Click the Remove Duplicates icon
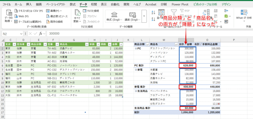Viewport: 253px width, 119px height. (x=216, y=16)
